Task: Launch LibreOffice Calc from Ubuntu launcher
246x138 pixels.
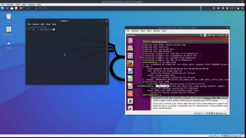Action: point(130,79)
